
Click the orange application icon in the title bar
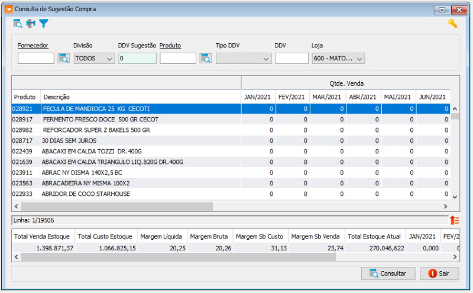click(9, 9)
